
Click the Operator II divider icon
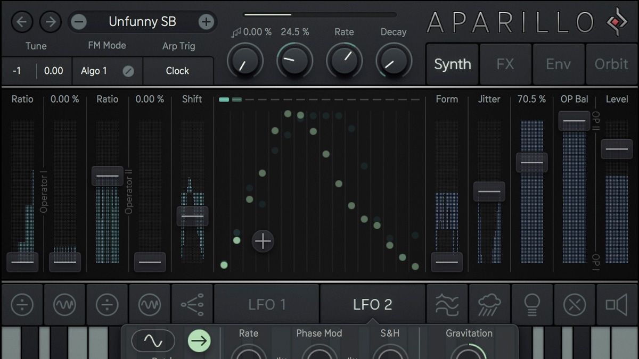[106, 304]
